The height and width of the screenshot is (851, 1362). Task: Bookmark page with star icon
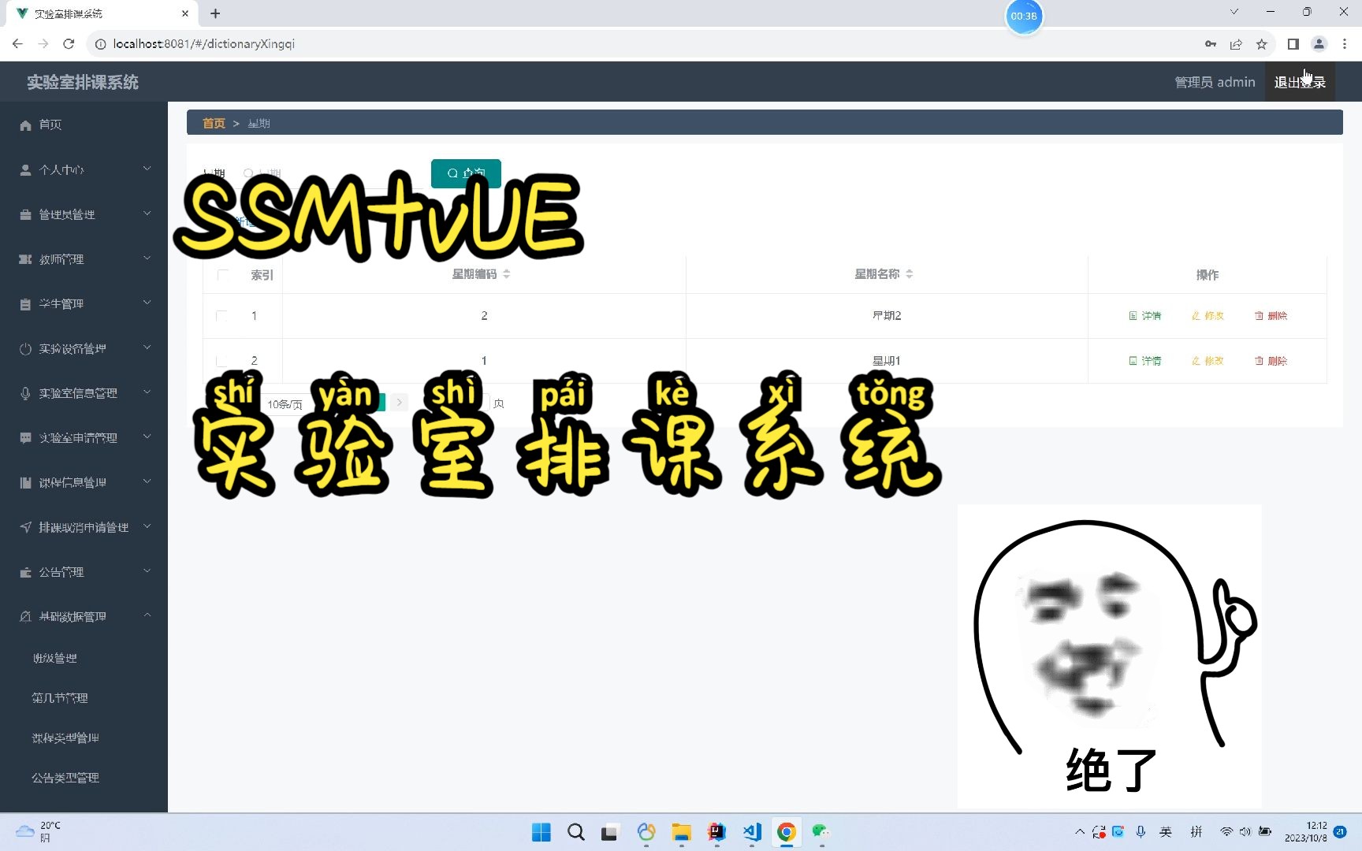pos(1261,44)
